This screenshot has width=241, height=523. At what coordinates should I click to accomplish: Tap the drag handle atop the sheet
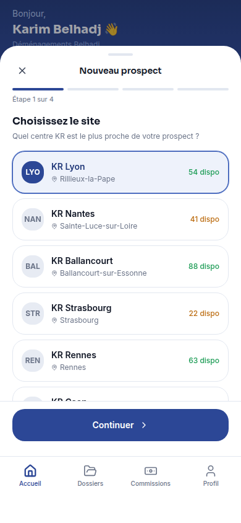(x=120, y=55)
